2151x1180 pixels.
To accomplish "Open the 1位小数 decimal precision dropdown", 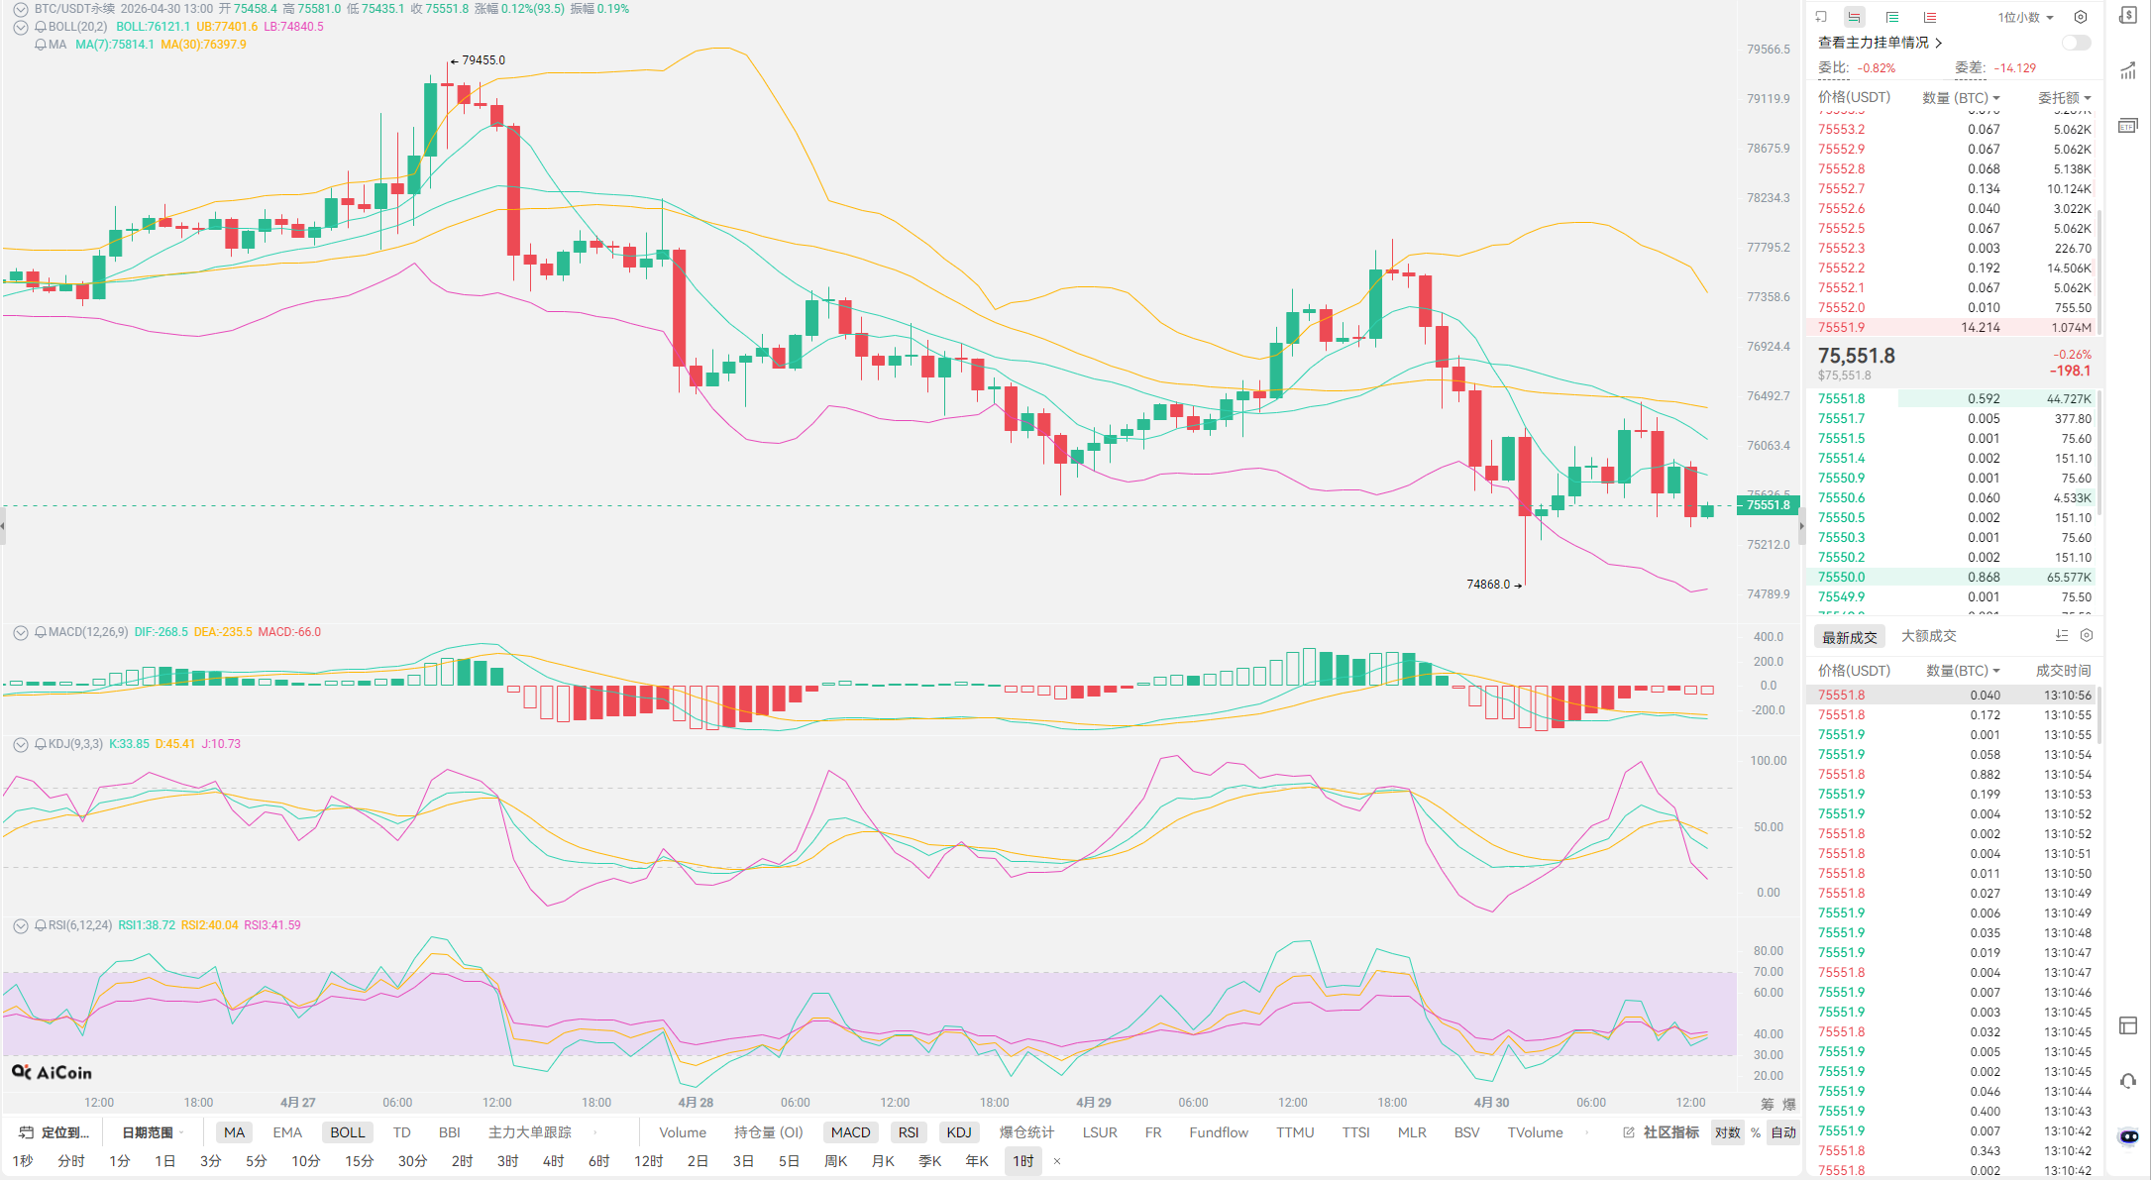I will point(2025,17).
